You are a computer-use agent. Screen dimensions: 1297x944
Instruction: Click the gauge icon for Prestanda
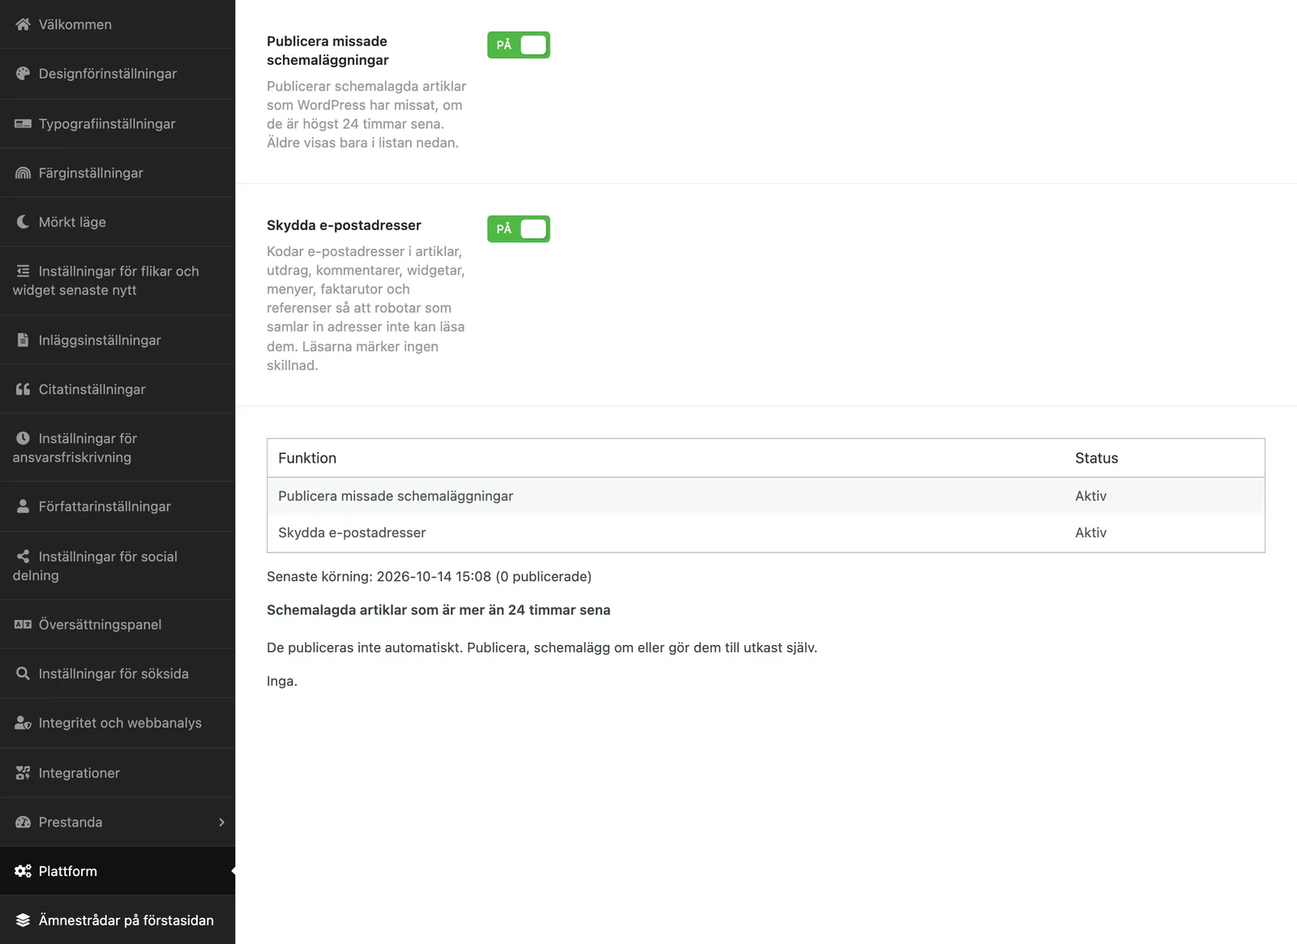(23, 822)
